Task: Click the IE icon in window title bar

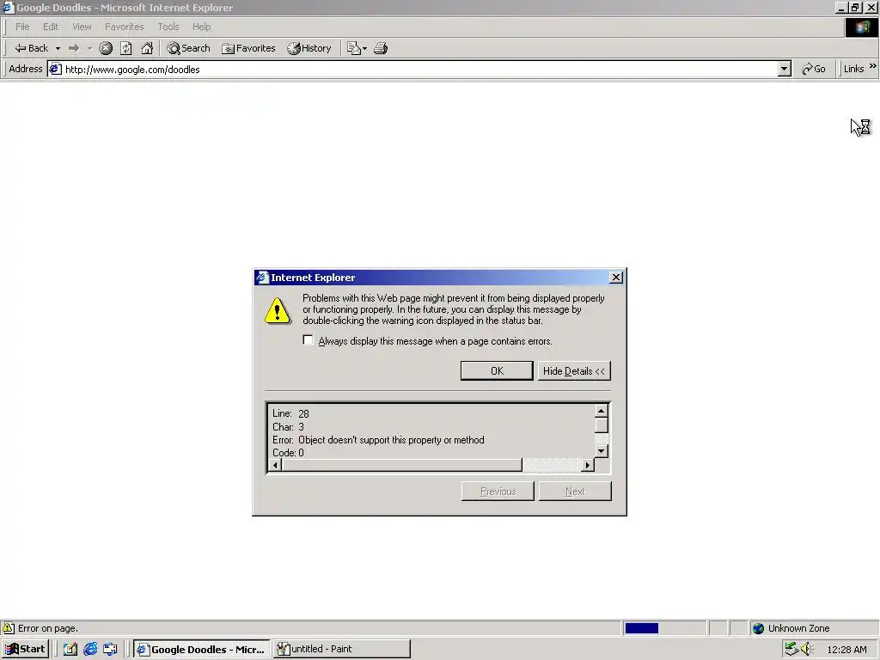Action: coord(8,7)
